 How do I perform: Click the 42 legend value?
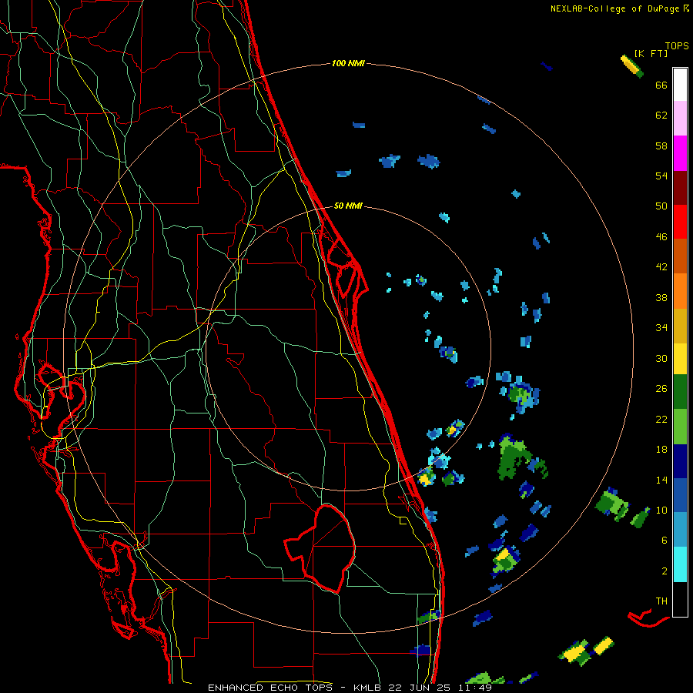pos(661,267)
